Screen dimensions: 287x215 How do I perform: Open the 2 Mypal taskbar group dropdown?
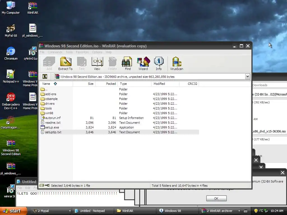click(70, 211)
